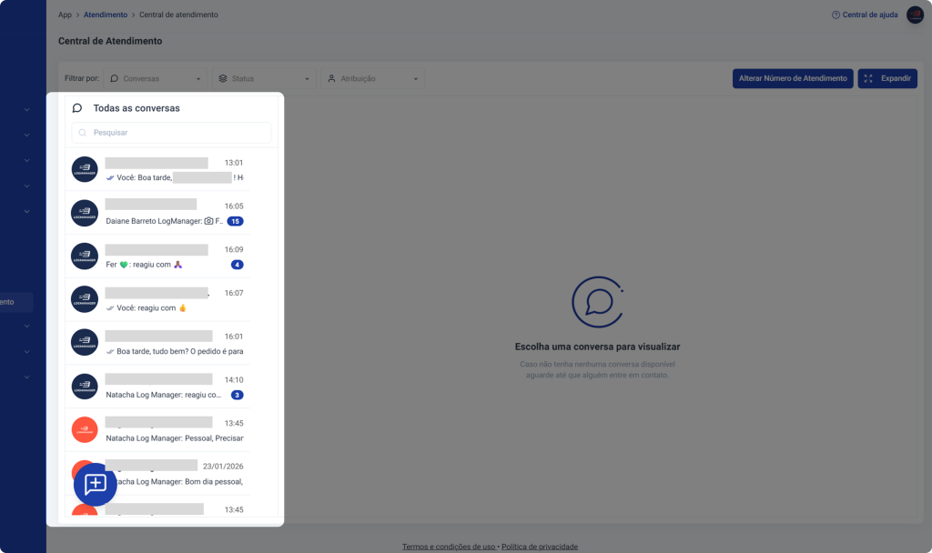Open the Atribuição filter dropdown
This screenshot has height=553, width=932.
(x=373, y=79)
